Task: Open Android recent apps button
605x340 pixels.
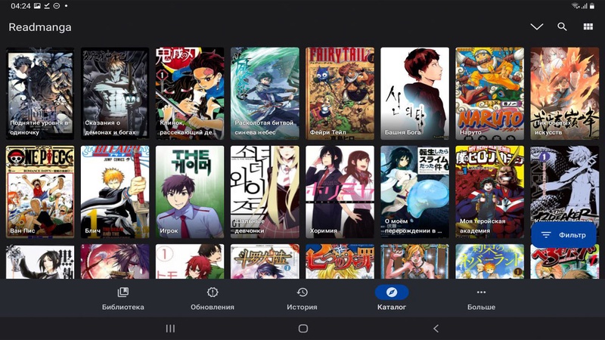Action: point(170,329)
